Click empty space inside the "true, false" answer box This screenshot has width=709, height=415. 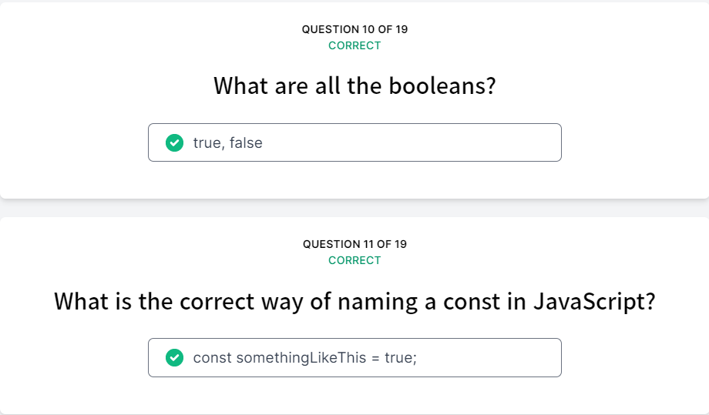click(432, 142)
